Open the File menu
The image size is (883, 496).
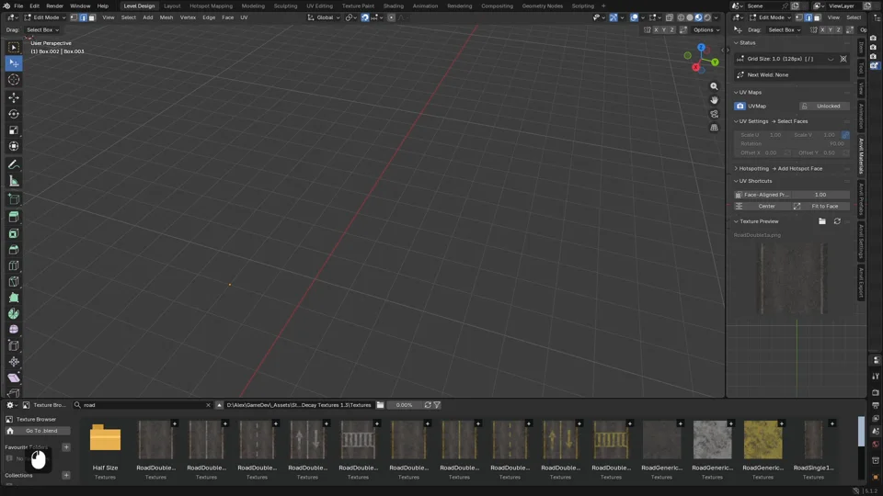18,6
